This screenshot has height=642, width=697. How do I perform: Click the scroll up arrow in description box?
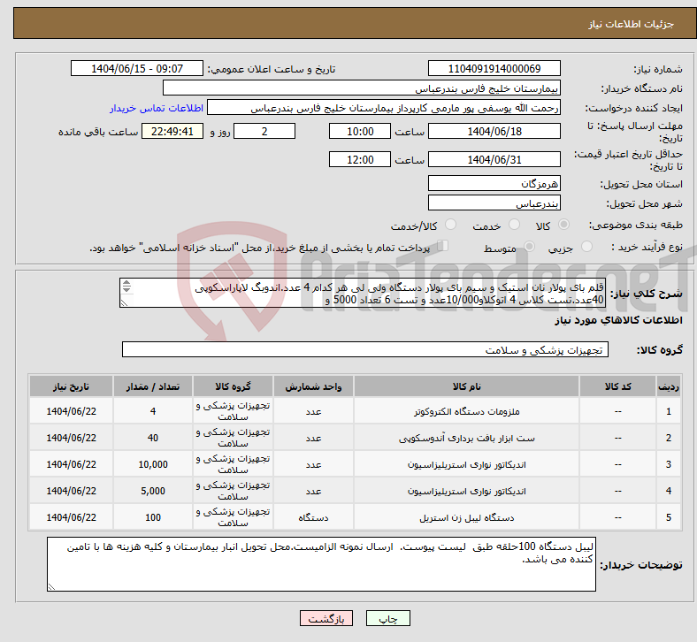(126, 284)
